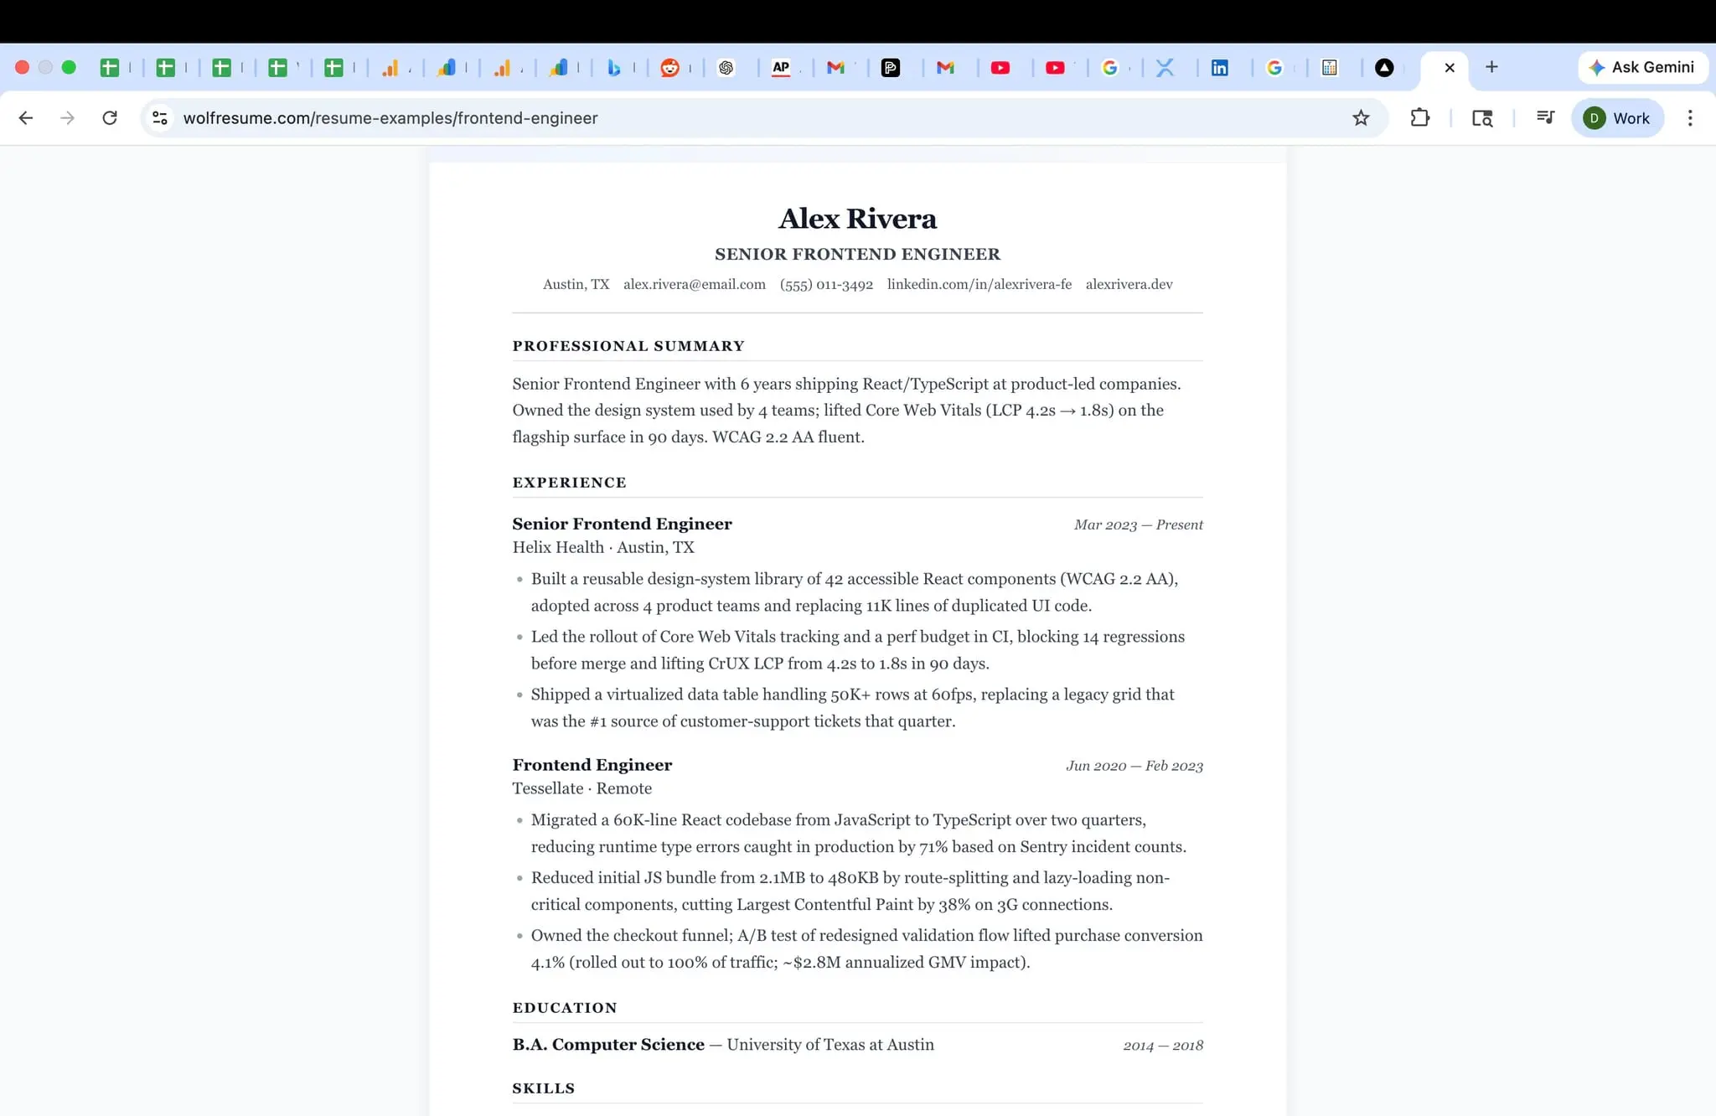Switch to the Reddit tab
Image resolution: width=1716 pixels, height=1116 pixels.
coord(669,68)
